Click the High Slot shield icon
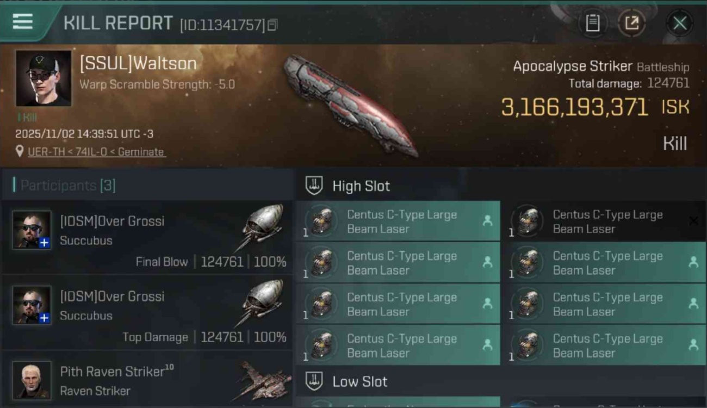The height and width of the screenshot is (408, 707). tap(314, 186)
